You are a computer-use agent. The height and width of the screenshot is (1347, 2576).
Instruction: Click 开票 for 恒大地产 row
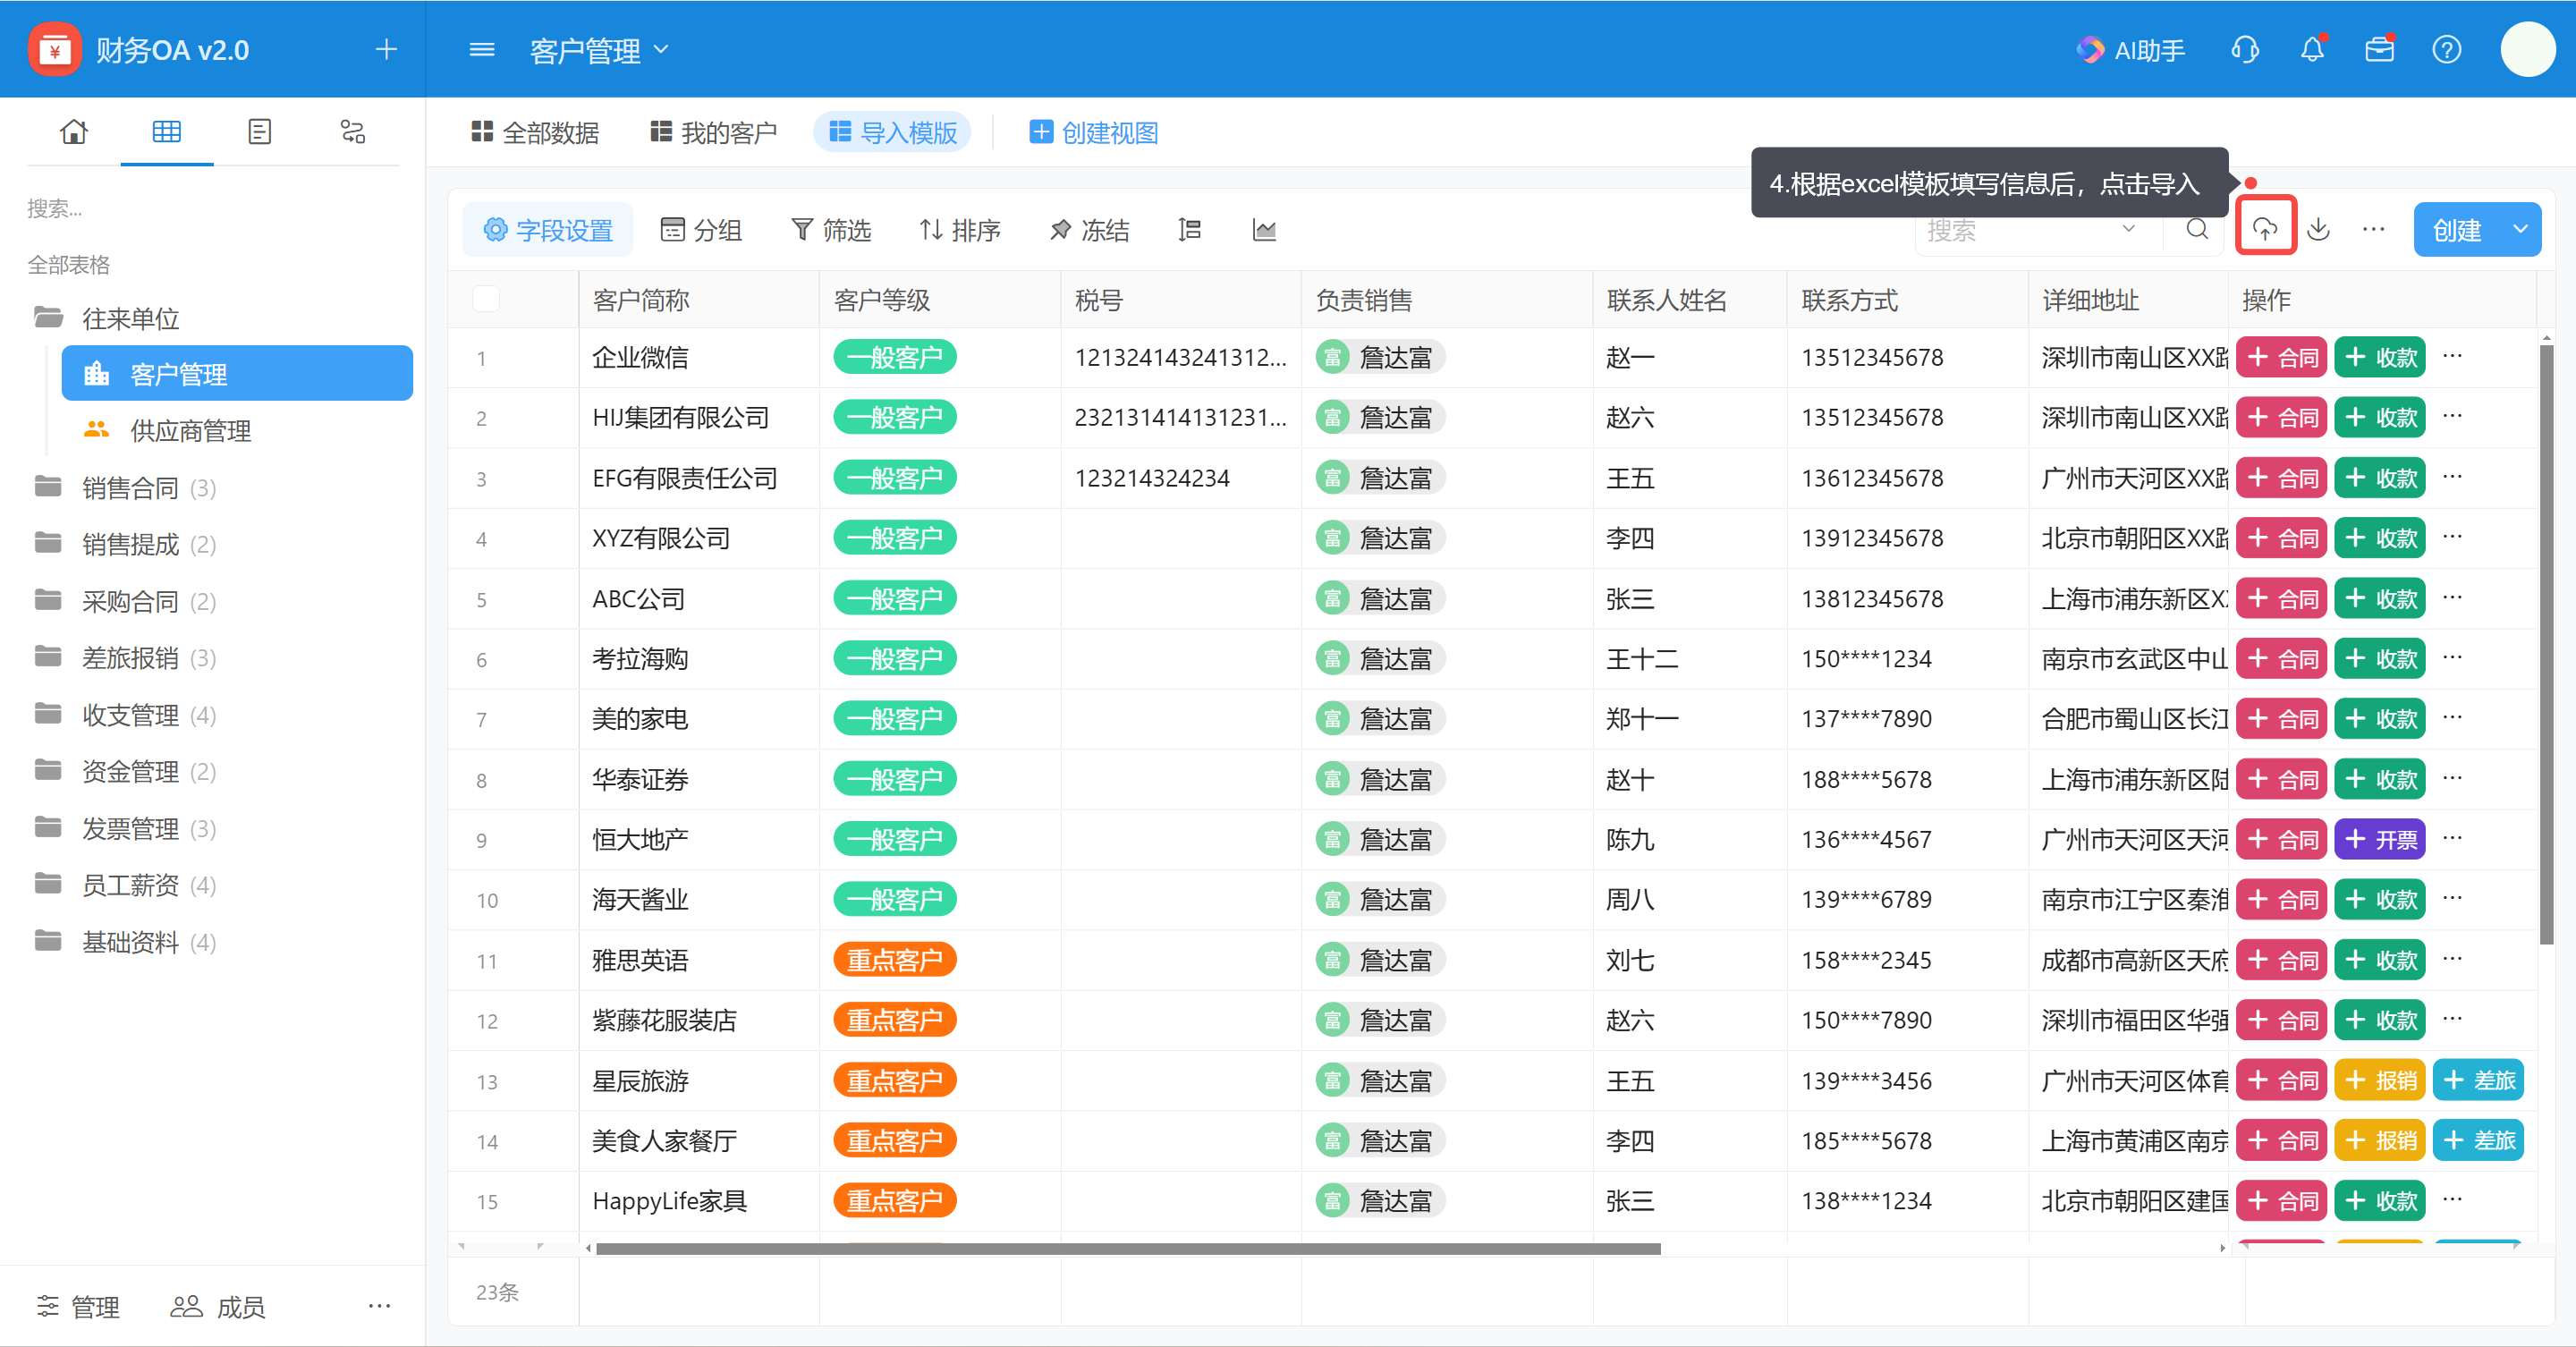click(x=2380, y=839)
